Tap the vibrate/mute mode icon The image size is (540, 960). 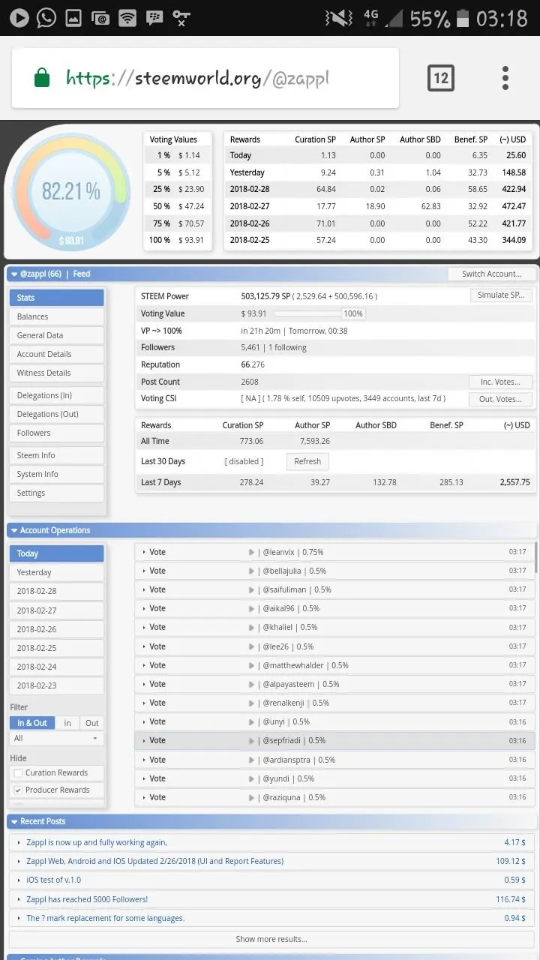339,17
